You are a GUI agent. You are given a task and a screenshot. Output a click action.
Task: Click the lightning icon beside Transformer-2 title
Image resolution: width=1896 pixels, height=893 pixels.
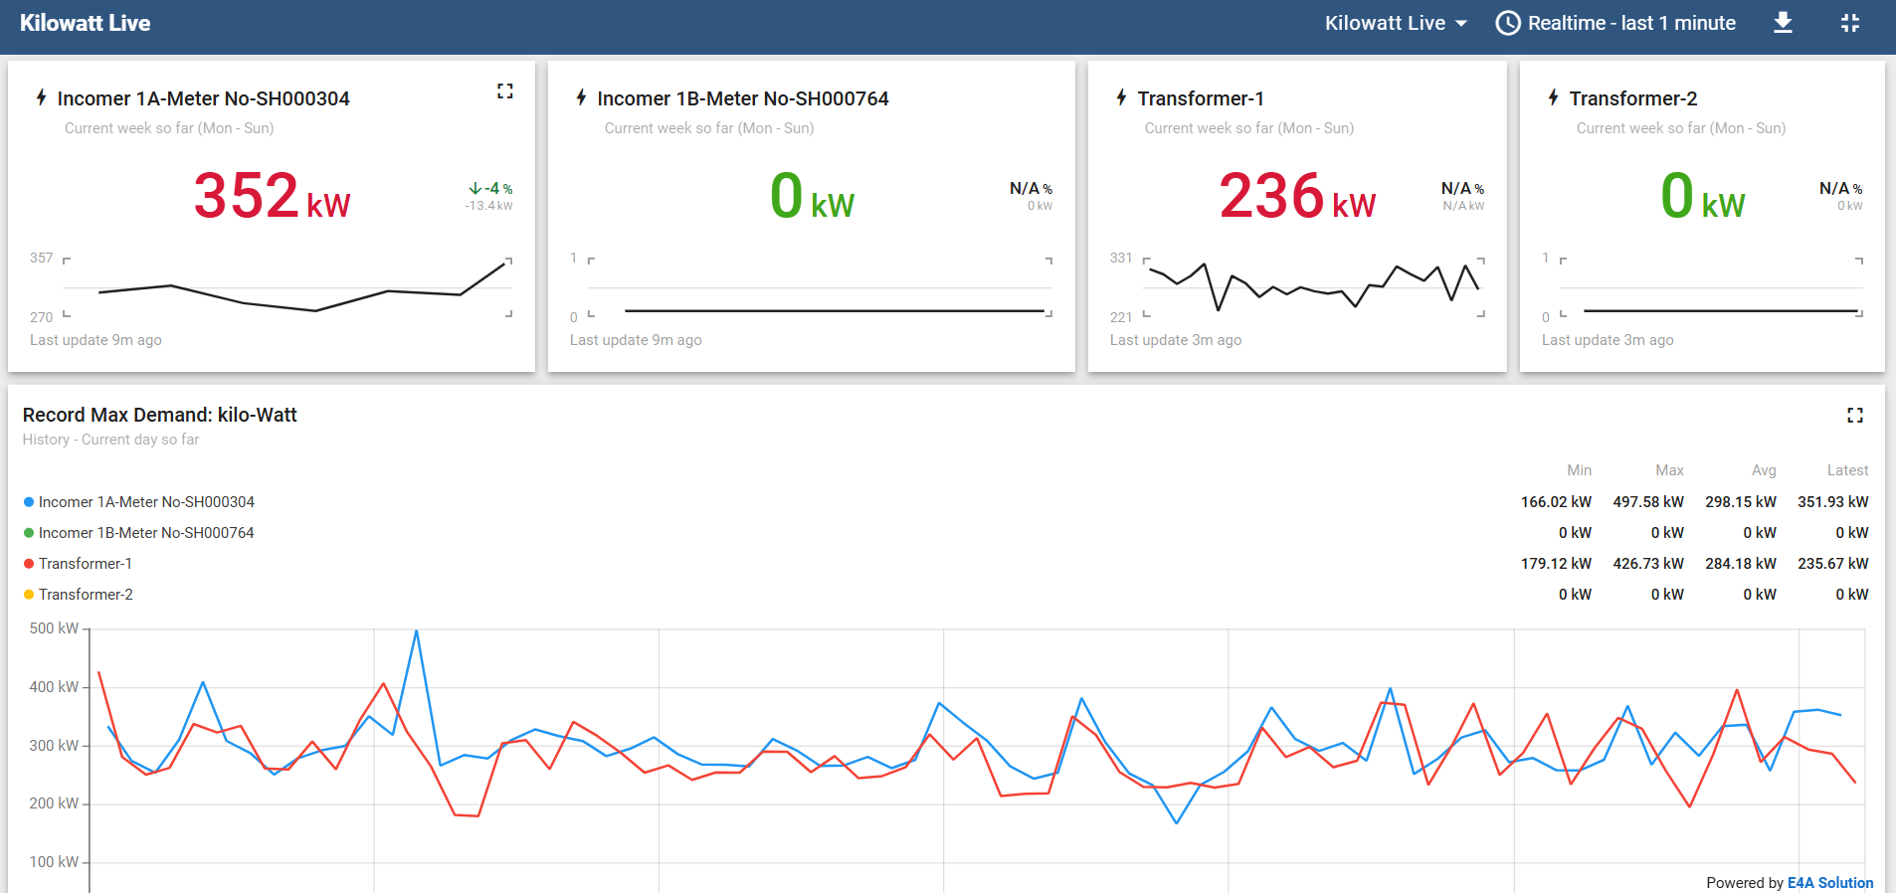[x=1553, y=97]
